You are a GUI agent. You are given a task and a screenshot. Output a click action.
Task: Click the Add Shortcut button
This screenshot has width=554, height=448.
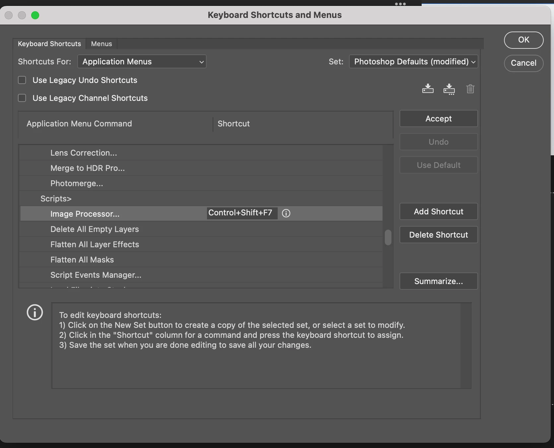439,211
